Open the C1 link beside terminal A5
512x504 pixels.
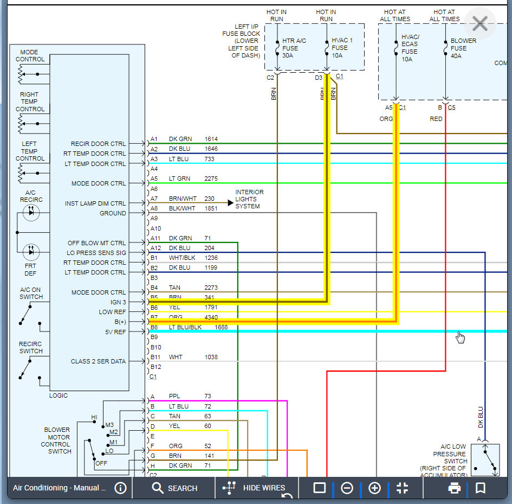tap(402, 107)
